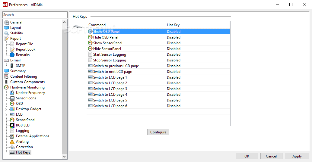
Task: Click the Summary monitor icon
Action: (x=6, y=71)
